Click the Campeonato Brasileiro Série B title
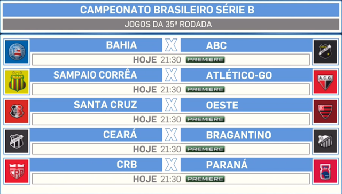This screenshot has width=342, height=194. click(167, 10)
